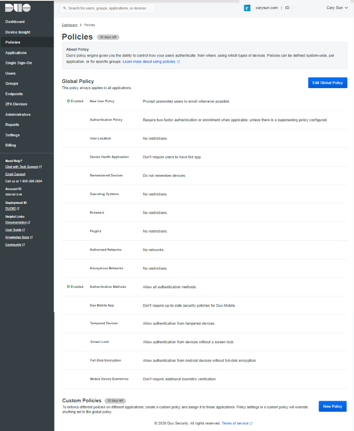This screenshot has width=354, height=431.
Task: Click the Tampered Devices label
Action: pos(104,323)
